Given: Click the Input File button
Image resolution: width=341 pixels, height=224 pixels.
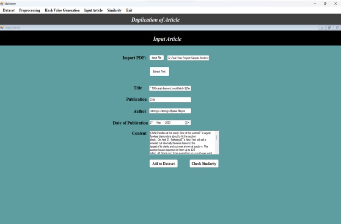Looking at the screenshot, I should point(157,58).
